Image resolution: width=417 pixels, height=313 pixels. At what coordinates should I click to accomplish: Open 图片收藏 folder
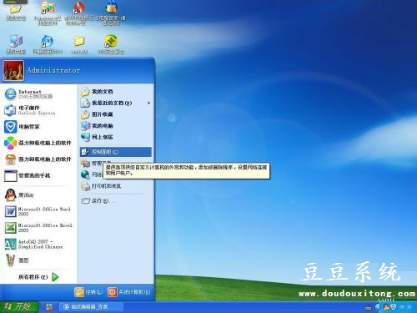click(x=116, y=114)
